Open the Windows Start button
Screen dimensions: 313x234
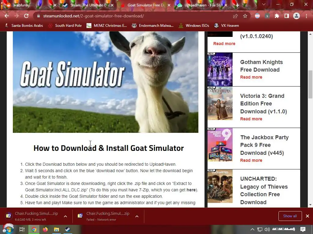8,229
